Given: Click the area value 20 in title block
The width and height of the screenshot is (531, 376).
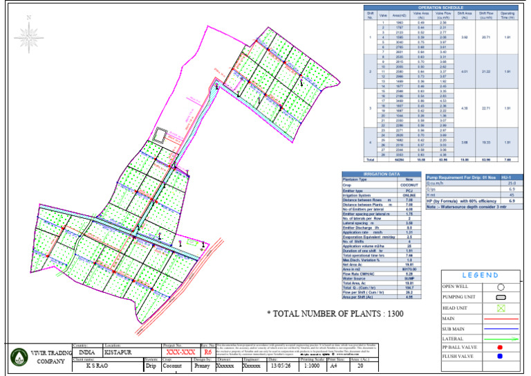Looking at the screenshot, I should click(360, 366).
